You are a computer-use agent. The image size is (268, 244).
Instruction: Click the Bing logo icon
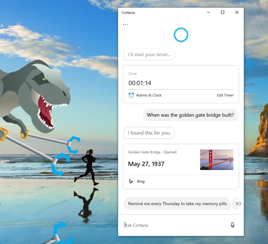pos(131,181)
